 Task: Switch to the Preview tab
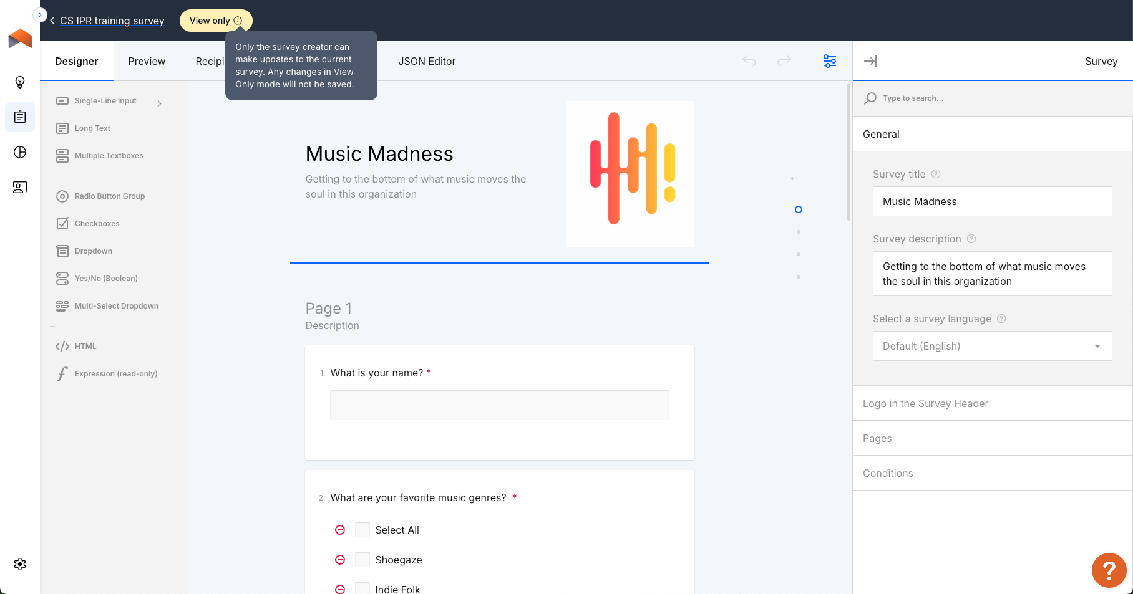(147, 61)
